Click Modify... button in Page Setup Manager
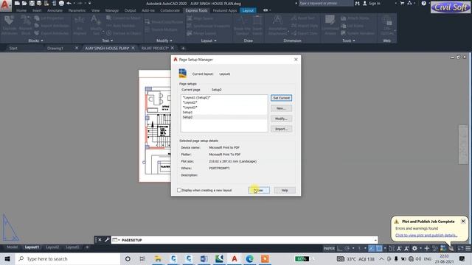The image size is (472, 265). pyautogui.click(x=281, y=119)
